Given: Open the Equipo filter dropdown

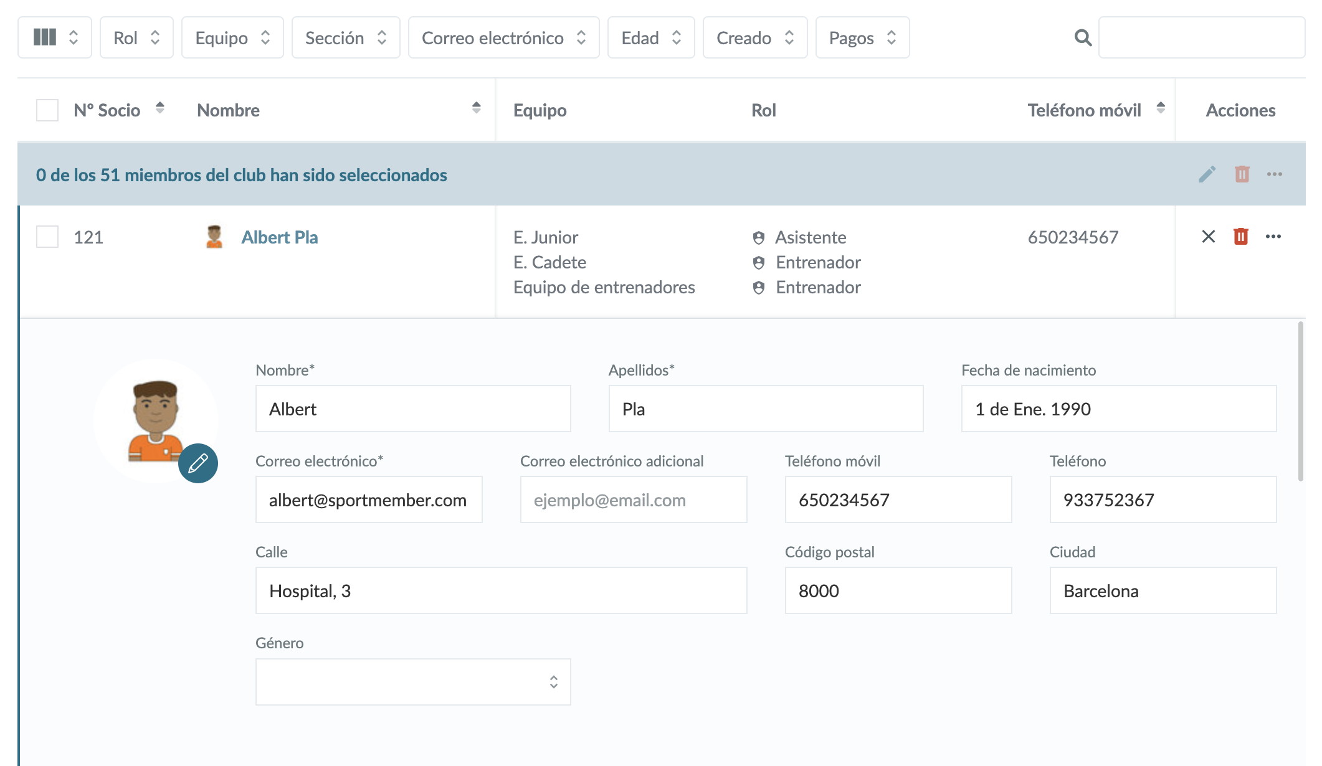Looking at the screenshot, I should [232, 38].
